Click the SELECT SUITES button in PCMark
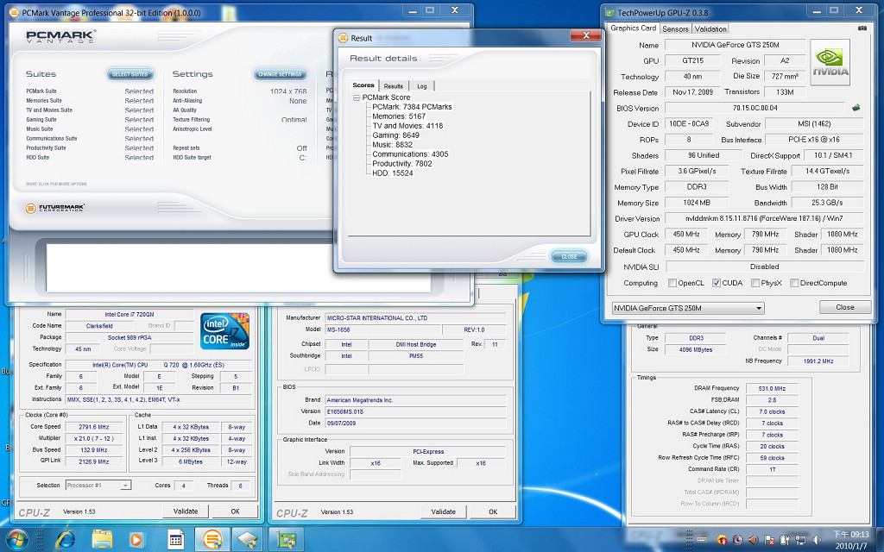Viewport: 884px width, 552px height. tap(129, 74)
